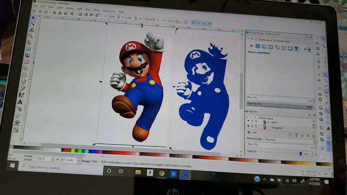Open the Extensions menu
Image resolution: width=347 pixels, height=195 pixels.
point(109,11)
